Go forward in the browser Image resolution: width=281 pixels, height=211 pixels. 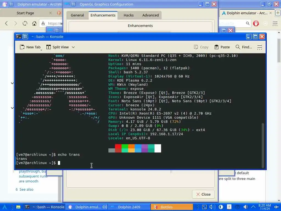[x=16, y=23]
